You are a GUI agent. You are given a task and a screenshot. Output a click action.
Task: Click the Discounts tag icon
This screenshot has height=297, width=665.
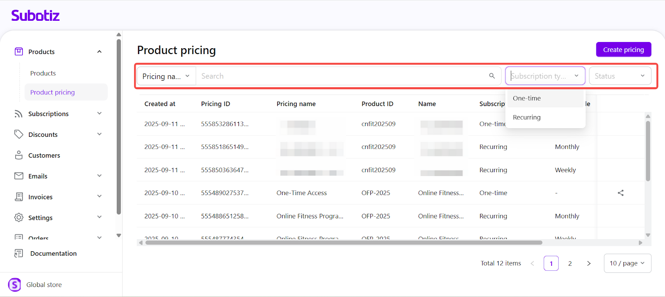pyautogui.click(x=19, y=134)
